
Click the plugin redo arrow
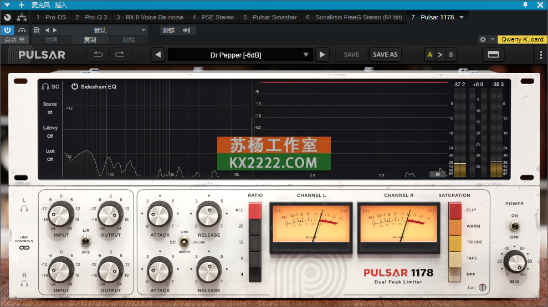[120, 54]
